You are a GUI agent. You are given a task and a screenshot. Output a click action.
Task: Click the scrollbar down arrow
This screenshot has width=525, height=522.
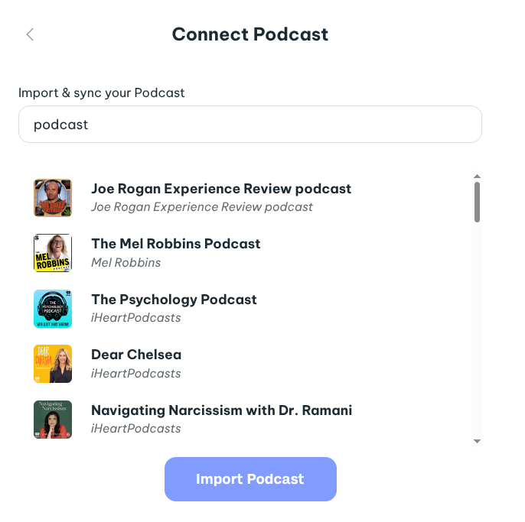click(477, 441)
